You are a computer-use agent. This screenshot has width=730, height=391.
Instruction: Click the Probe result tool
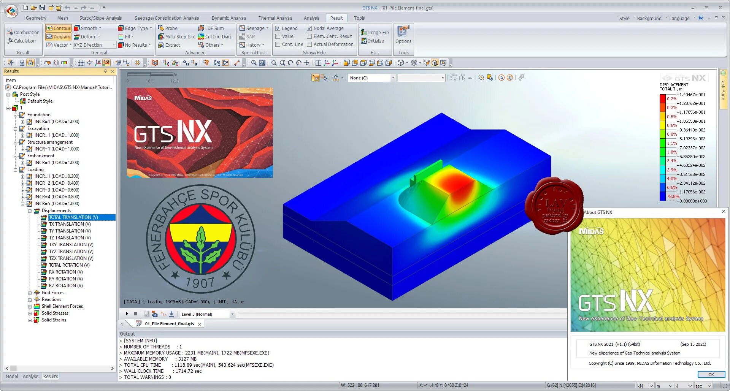pos(168,28)
